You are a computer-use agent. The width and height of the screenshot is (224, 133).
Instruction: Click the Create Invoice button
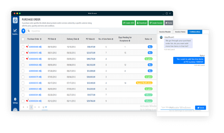click(156, 23)
